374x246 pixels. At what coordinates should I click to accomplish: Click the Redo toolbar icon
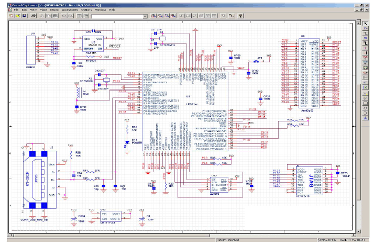pyautogui.click(x=69, y=16)
